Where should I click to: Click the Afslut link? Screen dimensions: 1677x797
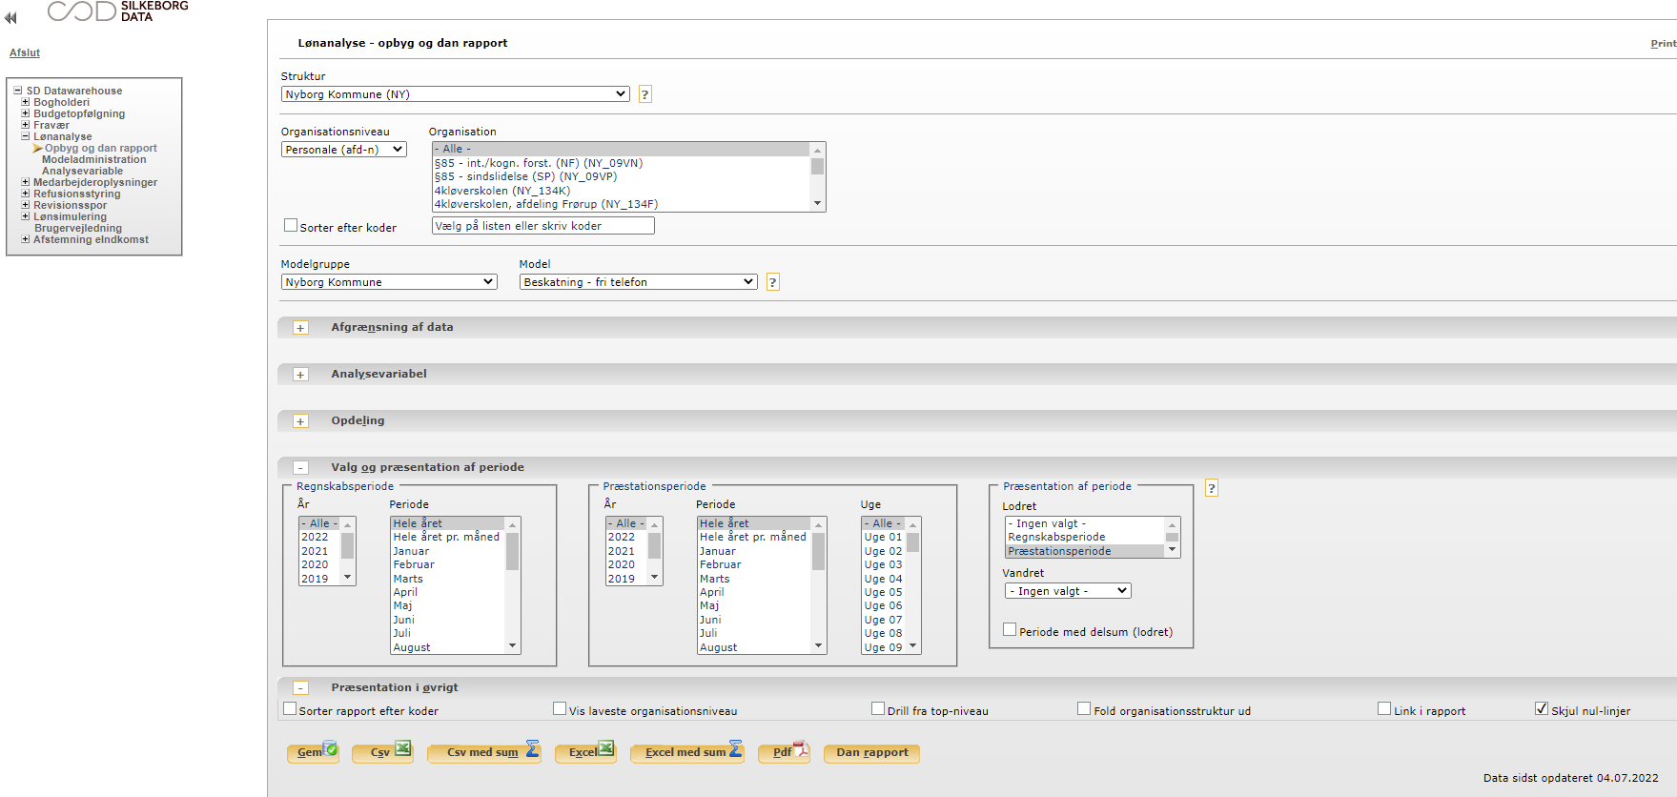(25, 52)
